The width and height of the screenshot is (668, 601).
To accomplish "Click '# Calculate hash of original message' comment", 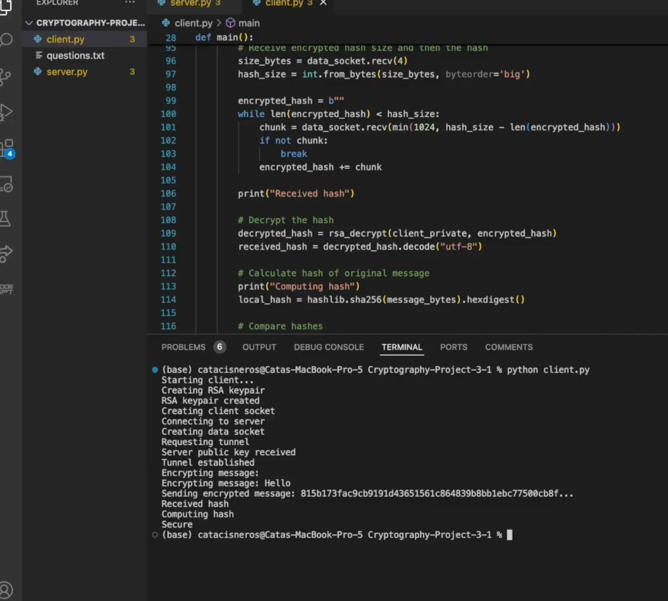I will (x=334, y=273).
